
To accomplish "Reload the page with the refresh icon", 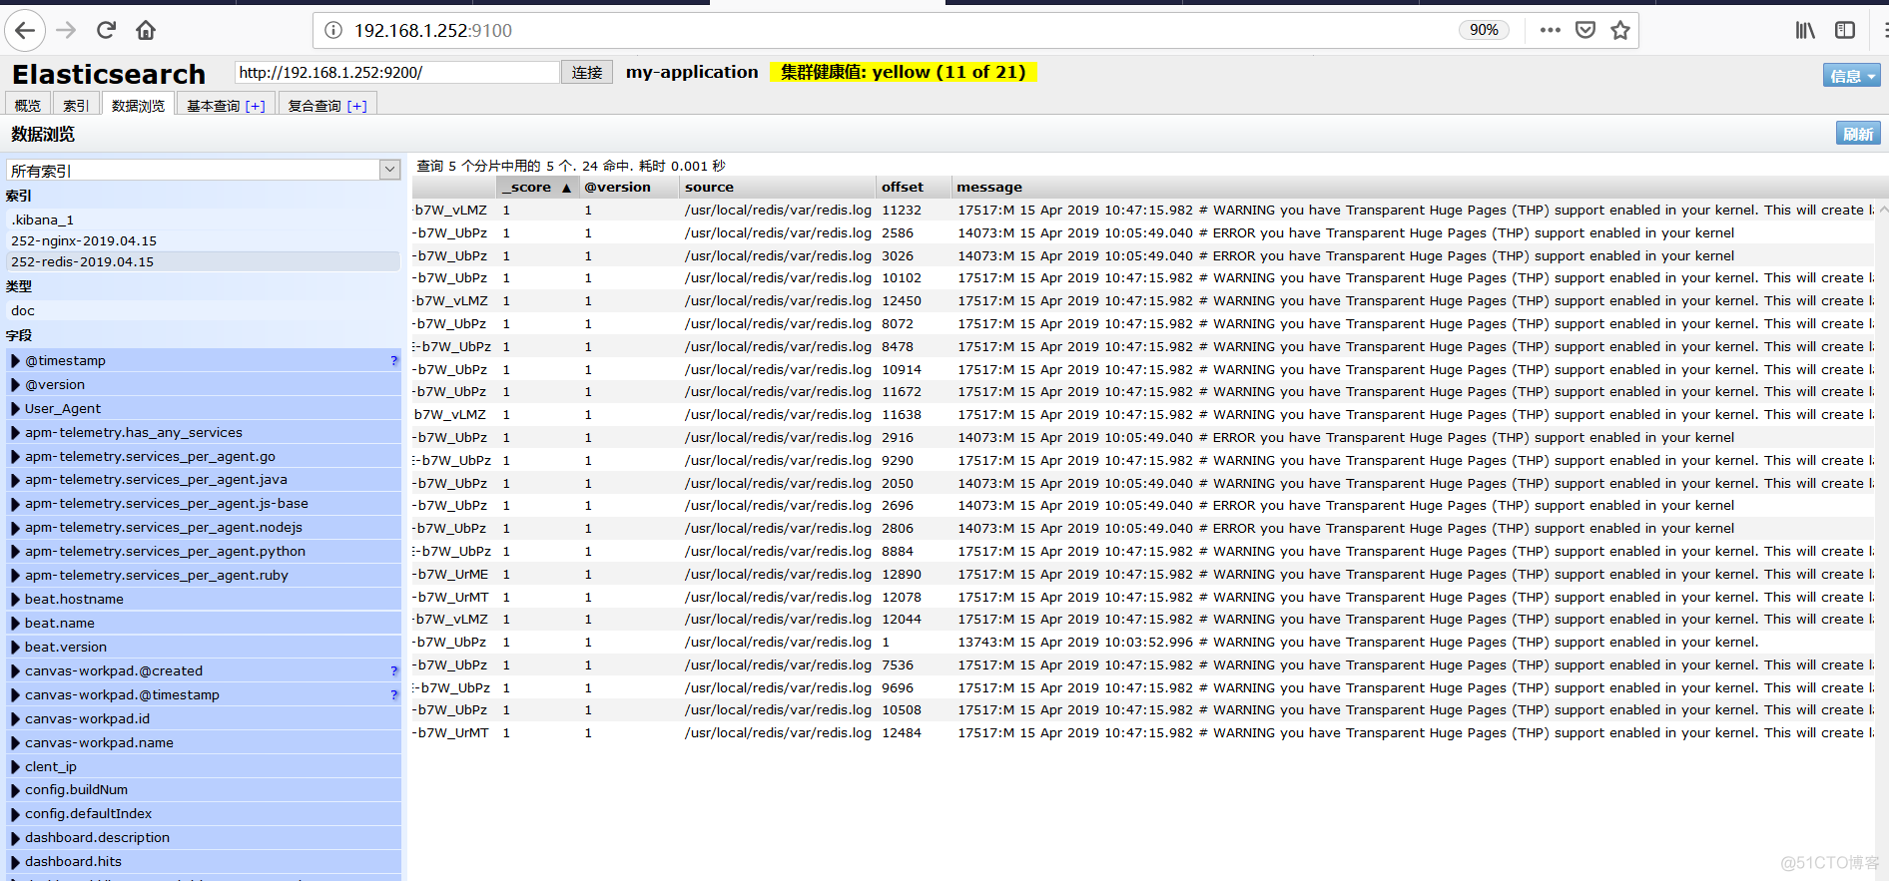I will (x=106, y=31).
